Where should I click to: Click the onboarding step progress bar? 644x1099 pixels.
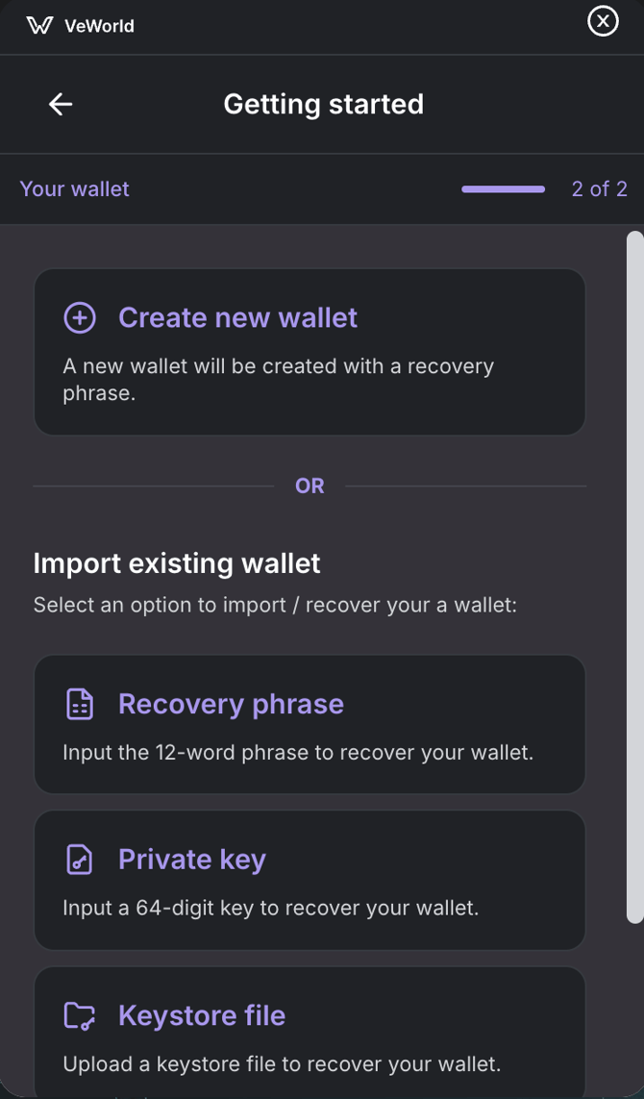point(503,189)
